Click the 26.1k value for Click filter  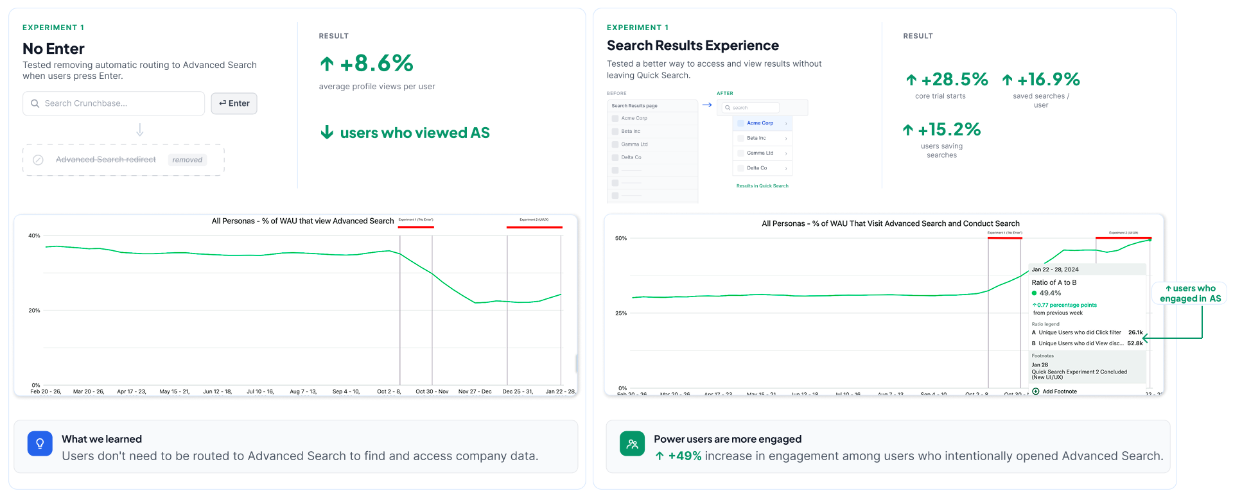coord(1135,332)
